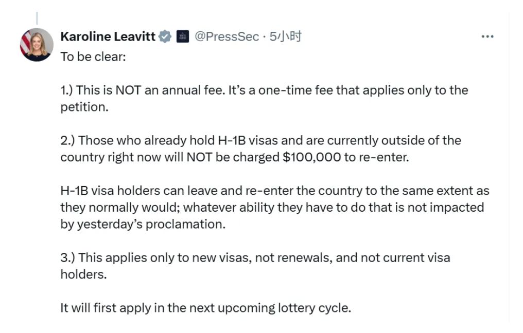Click the White House affiliation badge
Image resolution: width=523 pixels, height=333 pixels.
[x=182, y=36]
